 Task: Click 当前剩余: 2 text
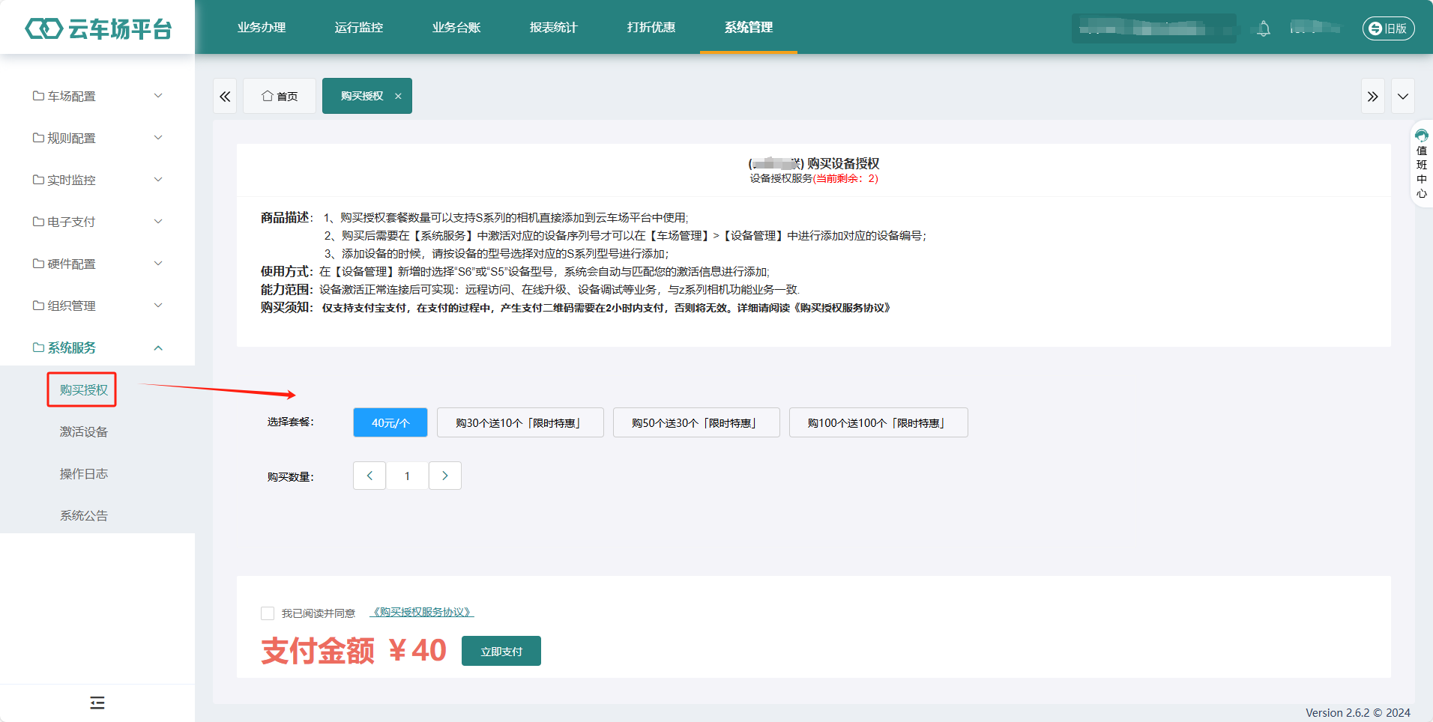(846, 178)
